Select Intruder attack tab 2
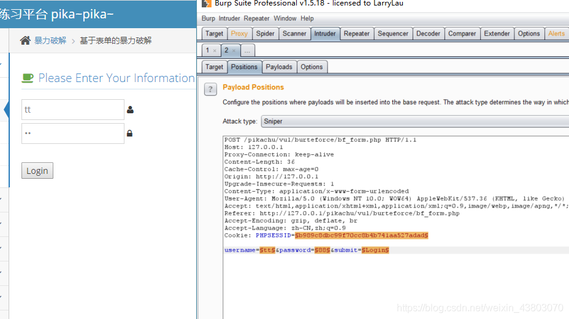 pyautogui.click(x=226, y=50)
